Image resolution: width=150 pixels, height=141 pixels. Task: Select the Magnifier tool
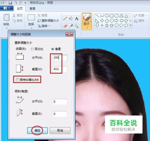[x=76, y=26]
